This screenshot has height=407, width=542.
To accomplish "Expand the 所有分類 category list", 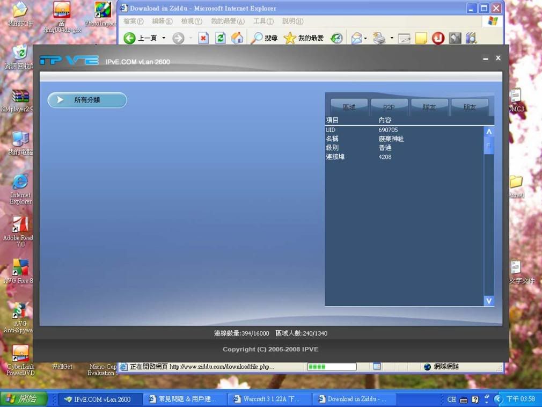I will [87, 100].
